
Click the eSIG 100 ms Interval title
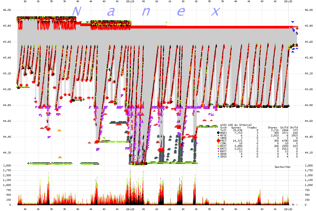point(236,125)
